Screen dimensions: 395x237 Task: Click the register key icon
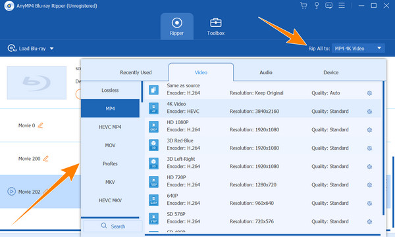[317, 5]
